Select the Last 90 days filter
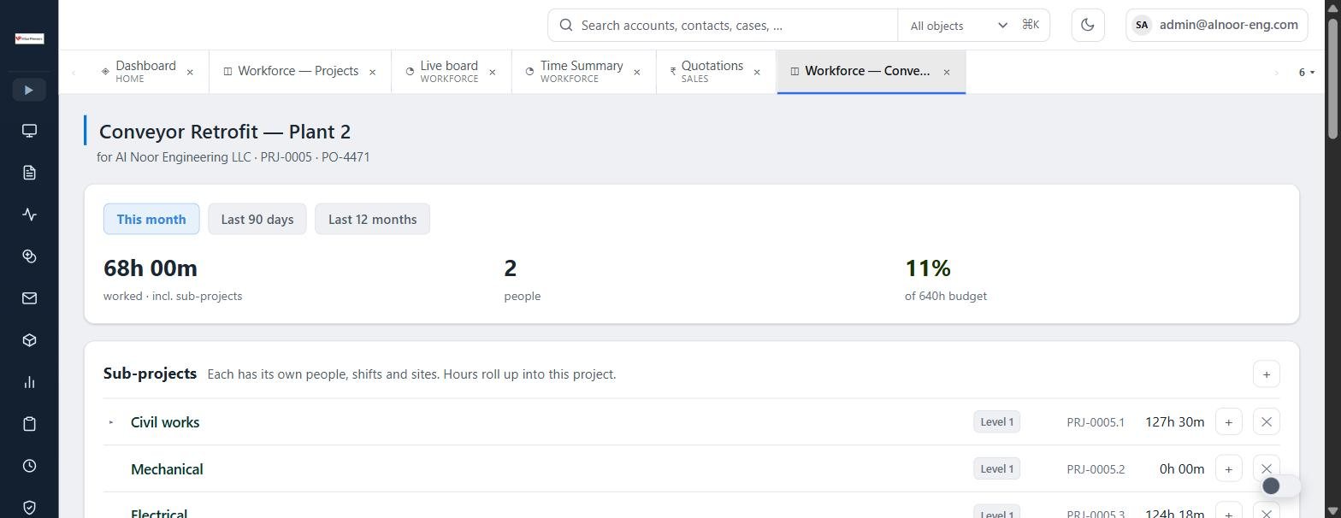This screenshot has height=518, width=1341. point(257,219)
